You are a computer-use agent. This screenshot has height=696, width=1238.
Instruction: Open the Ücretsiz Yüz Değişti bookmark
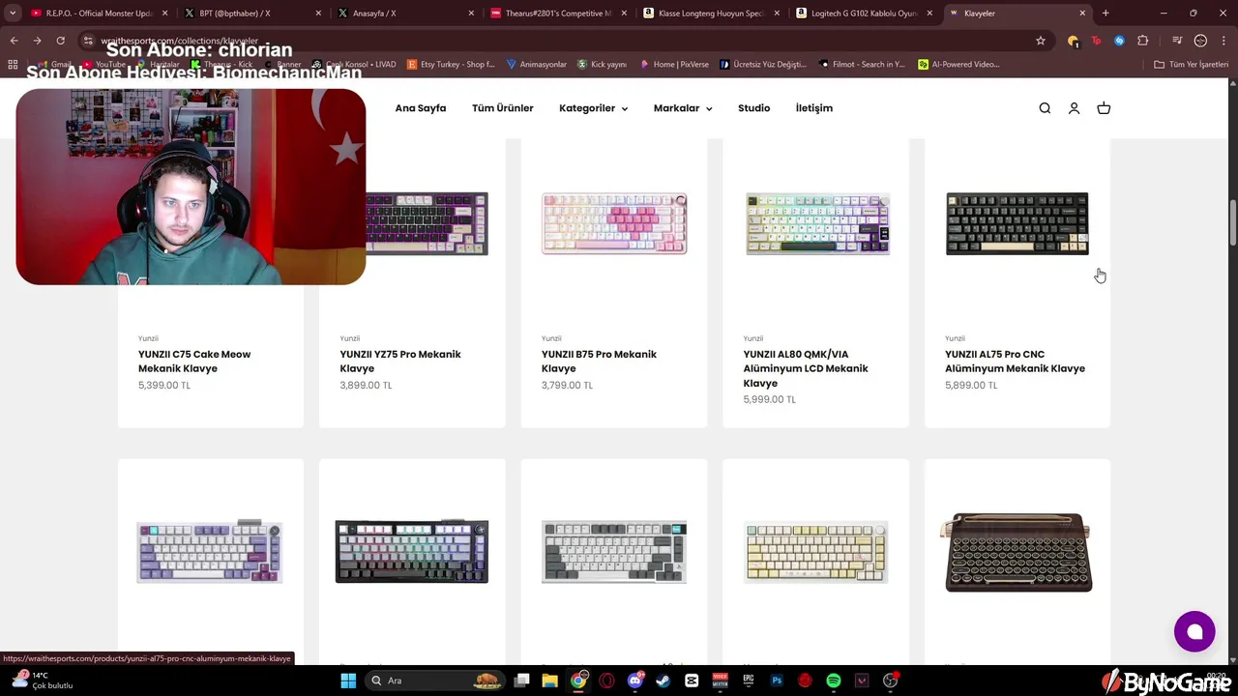pyautogui.click(x=762, y=64)
